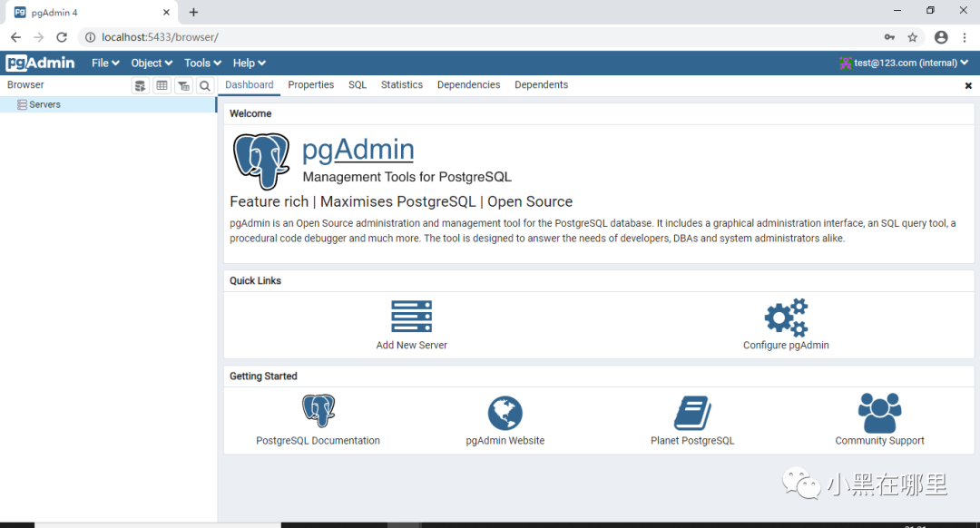The image size is (980, 528).
Task: Open the pgAdmin Website link
Action: click(505, 441)
